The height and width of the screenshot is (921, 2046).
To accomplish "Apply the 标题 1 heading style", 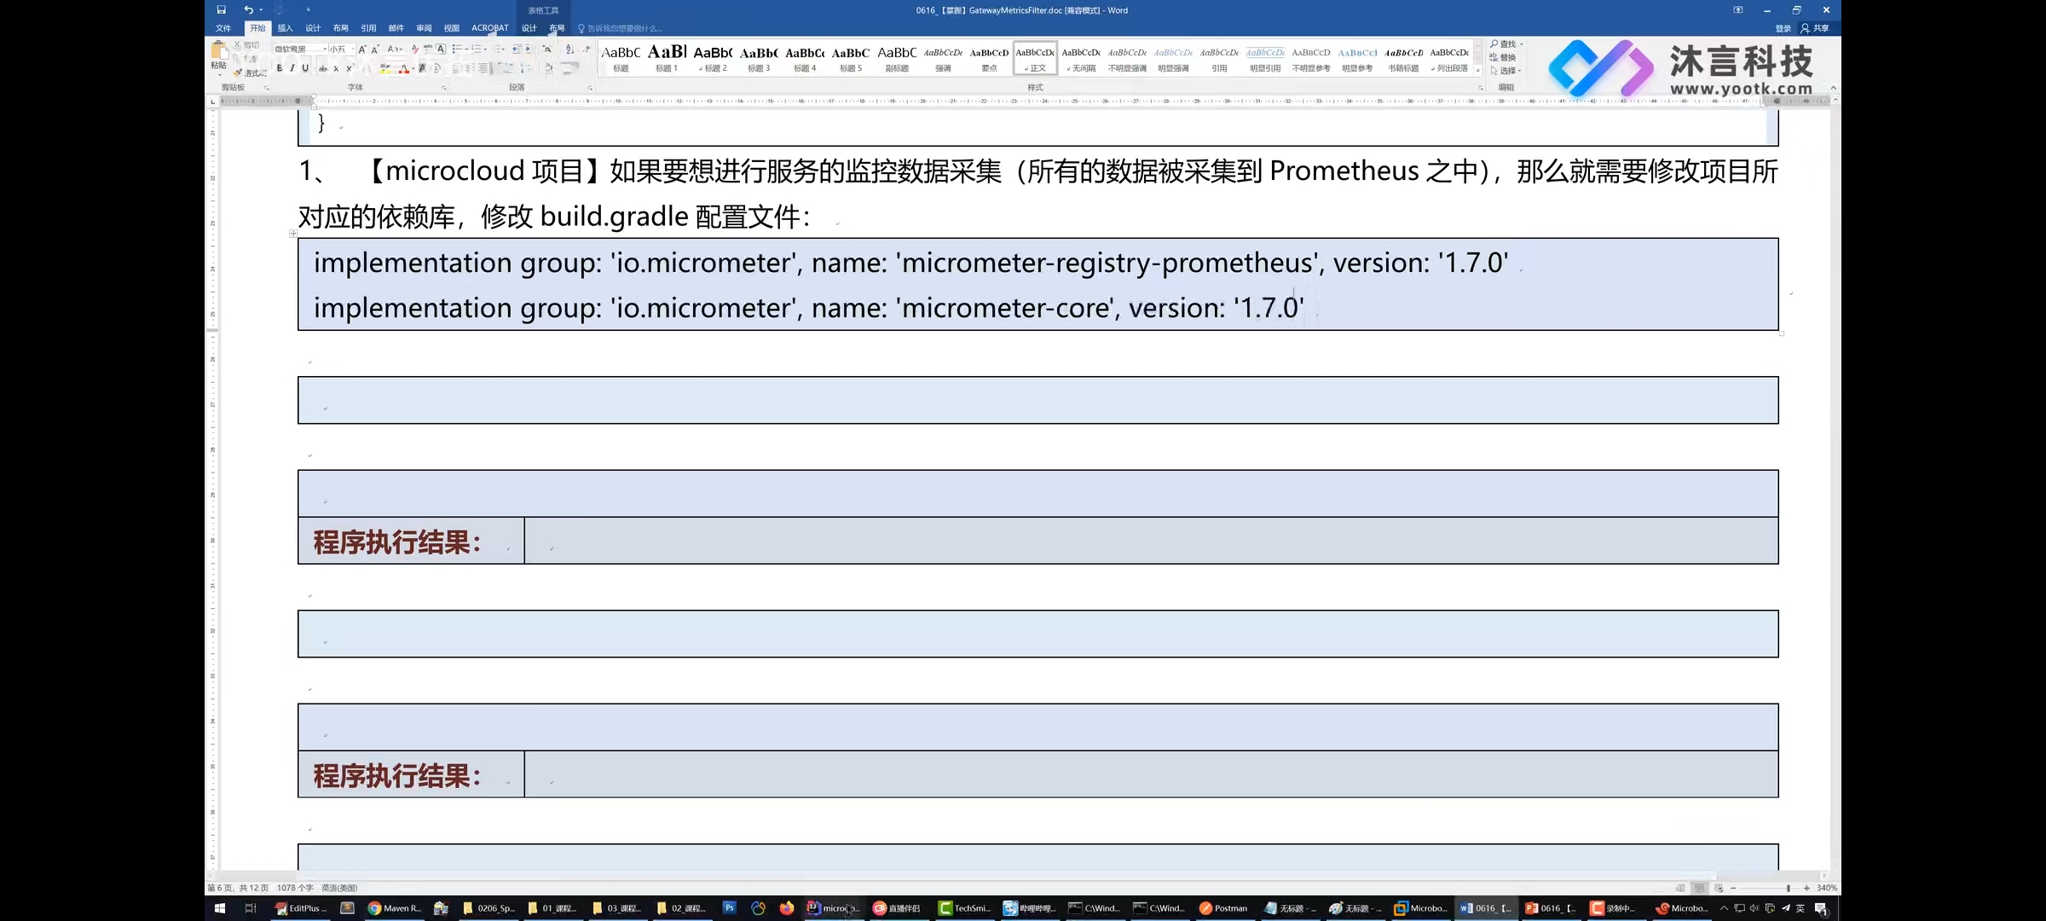I will pyautogui.click(x=667, y=58).
